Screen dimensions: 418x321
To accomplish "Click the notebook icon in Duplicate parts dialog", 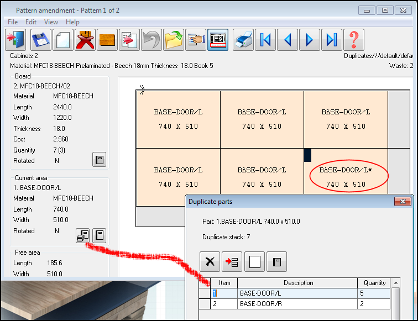I will point(276,261).
